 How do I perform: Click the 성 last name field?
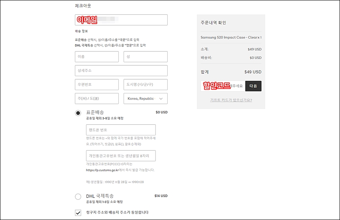146,57
